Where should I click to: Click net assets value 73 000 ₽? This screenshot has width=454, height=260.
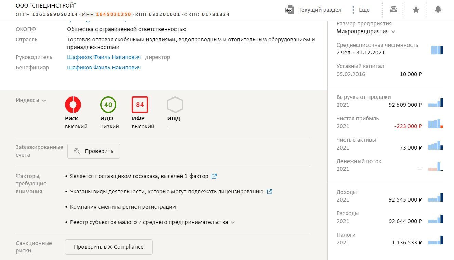411,148
